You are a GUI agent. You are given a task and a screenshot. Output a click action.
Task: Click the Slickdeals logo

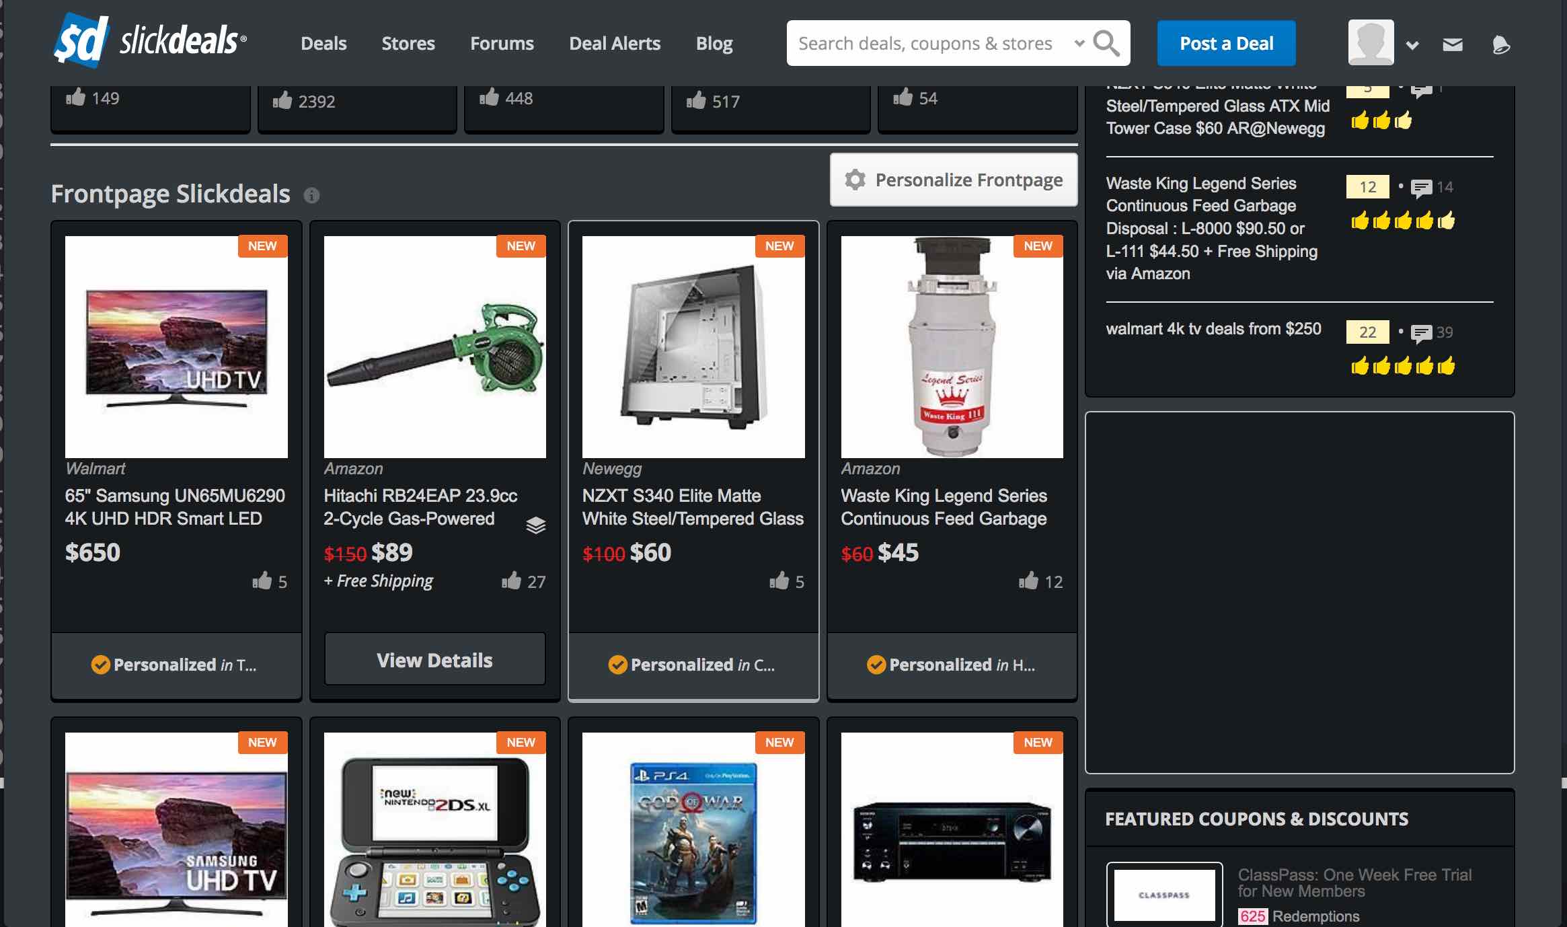[148, 40]
